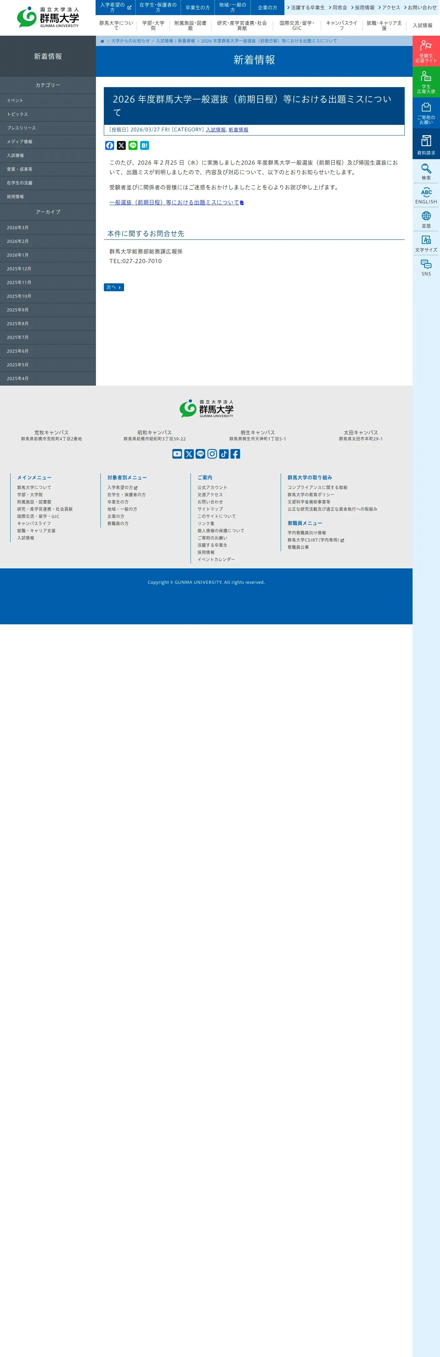Screen dimensions: 440x1357
Task: Select 地域・一般の方 tab
Action: (x=233, y=8)
